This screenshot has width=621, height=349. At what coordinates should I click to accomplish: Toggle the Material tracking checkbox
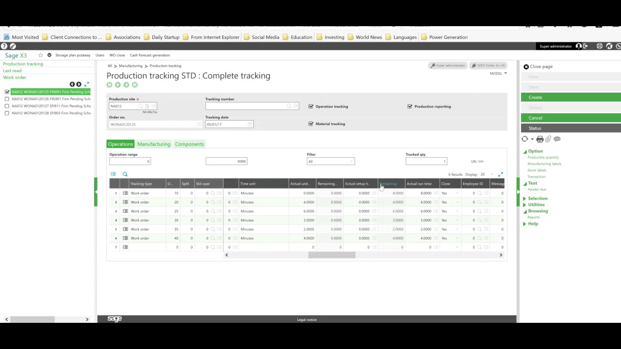[311, 124]
